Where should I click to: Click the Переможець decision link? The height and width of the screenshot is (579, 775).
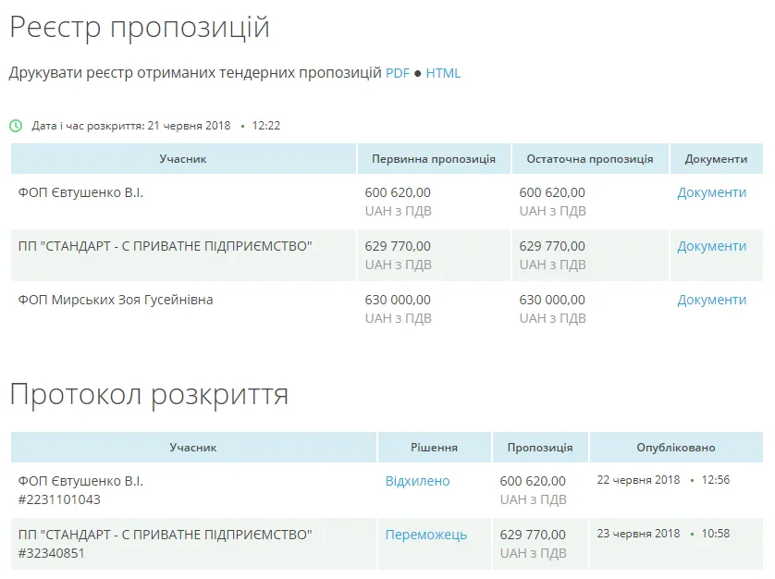(x=426, y=535)
